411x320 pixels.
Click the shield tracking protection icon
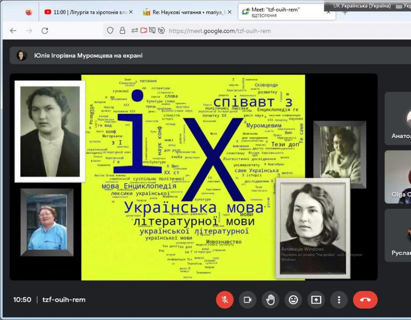click(x=110, y=31)
